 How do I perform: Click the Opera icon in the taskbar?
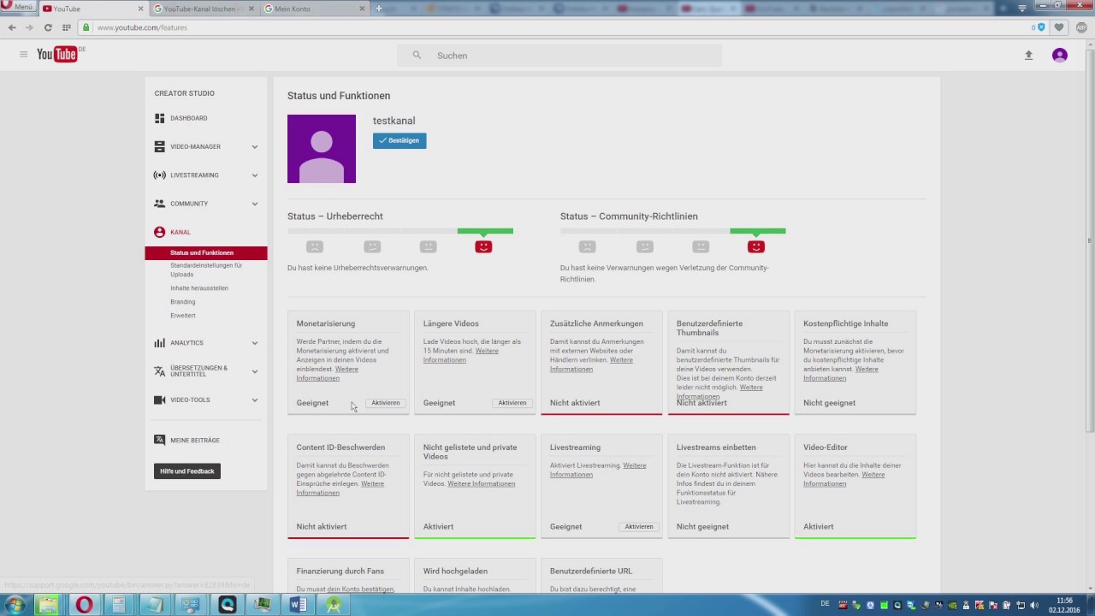[84, 605]
